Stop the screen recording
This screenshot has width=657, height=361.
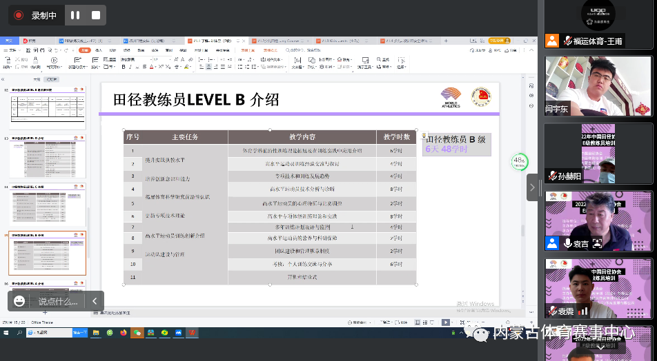95,15
